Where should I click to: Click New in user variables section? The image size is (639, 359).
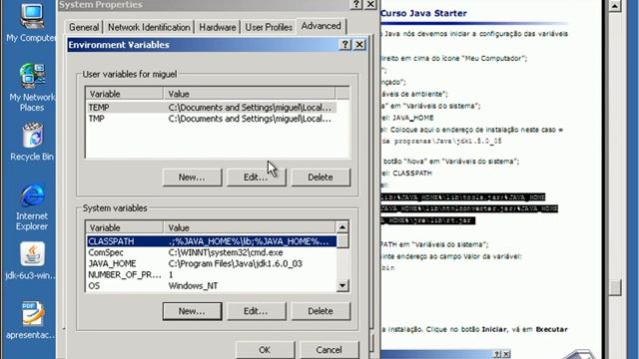tap(192, 178)
